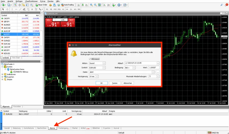
Task: Expand the Experten tree node
Action: pos(2,77)
